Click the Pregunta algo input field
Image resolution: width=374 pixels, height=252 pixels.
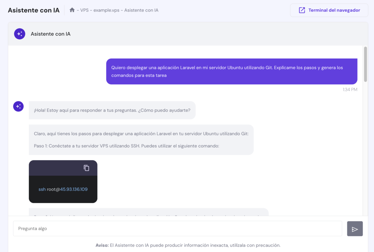tap(178, 228)
